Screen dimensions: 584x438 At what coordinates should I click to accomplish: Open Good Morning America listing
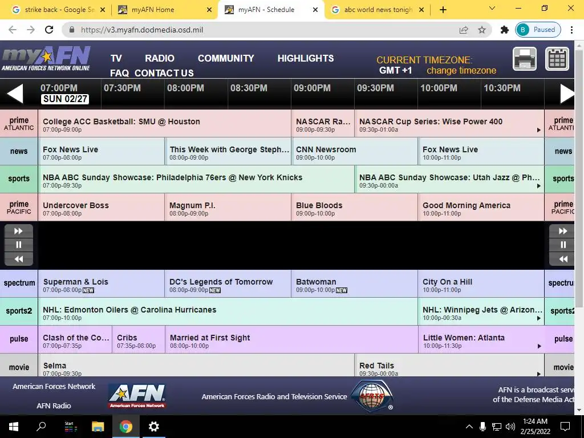point(481,207)
